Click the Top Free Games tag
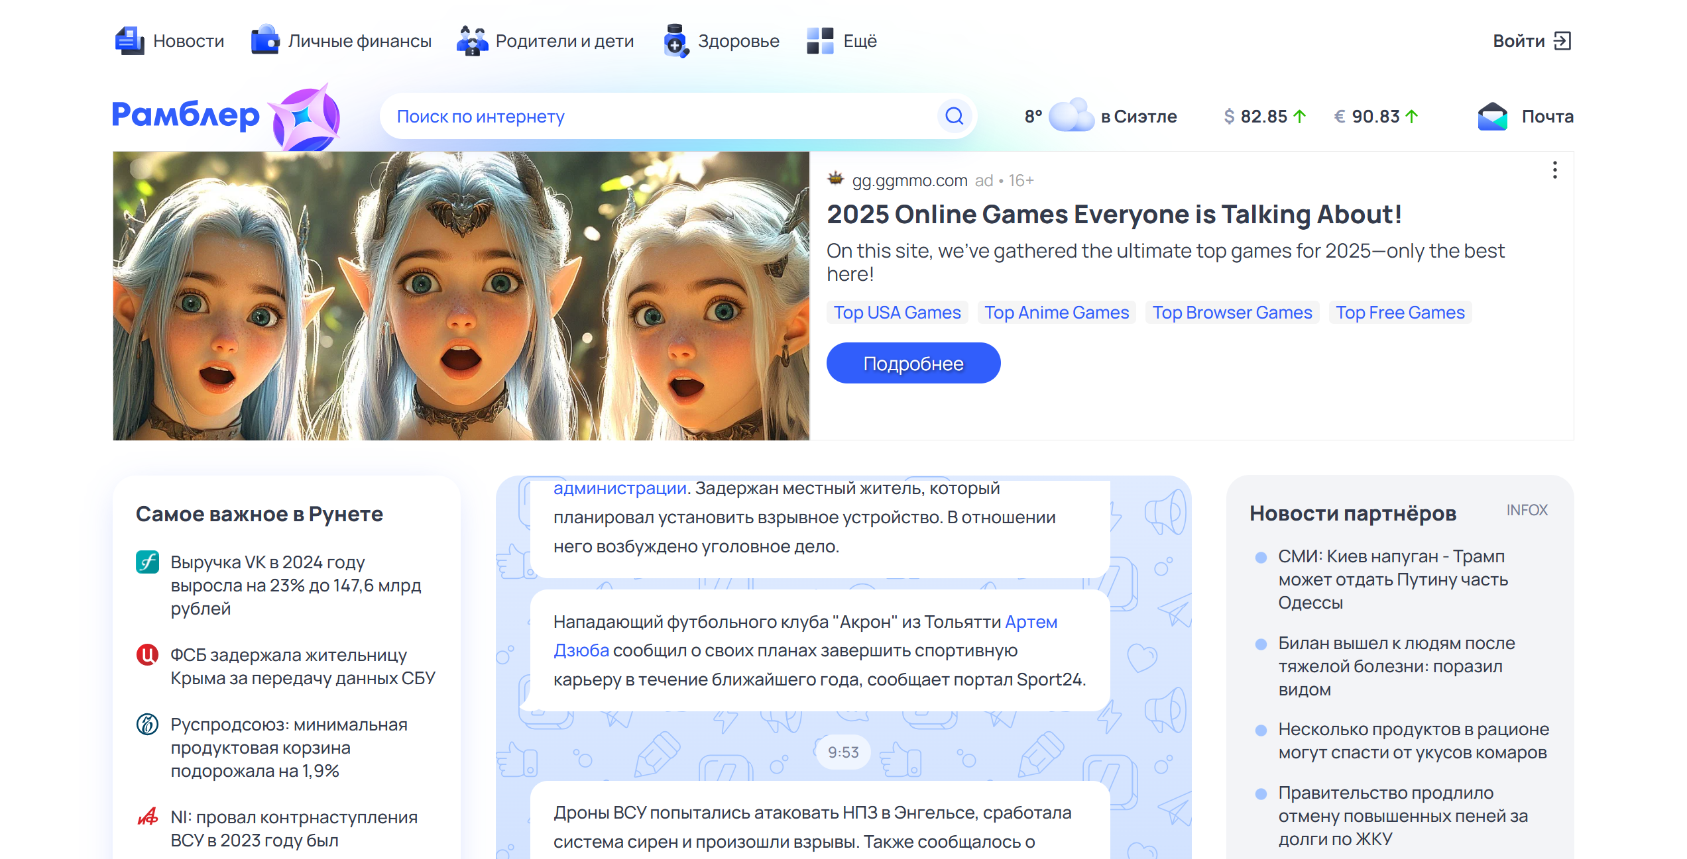 click(x=1400, y=313)
